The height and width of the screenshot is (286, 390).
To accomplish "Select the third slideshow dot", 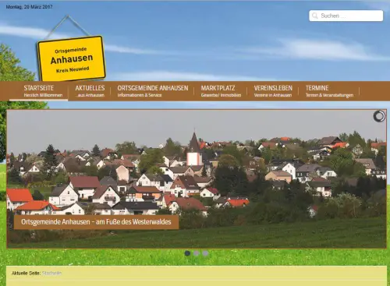I will tap(205, 253).
